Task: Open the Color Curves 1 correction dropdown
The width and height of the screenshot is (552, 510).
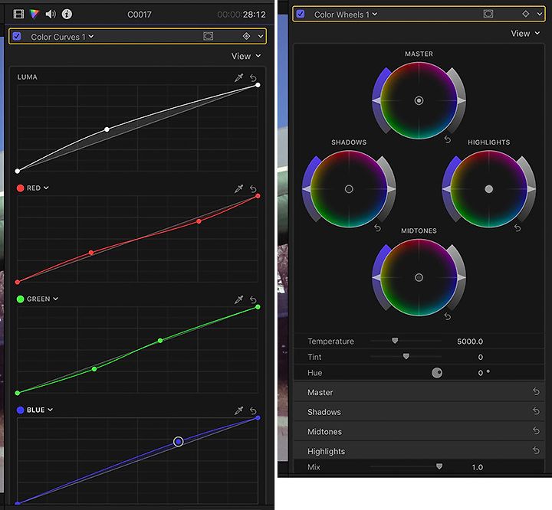Action: click(x=62, y=37)
